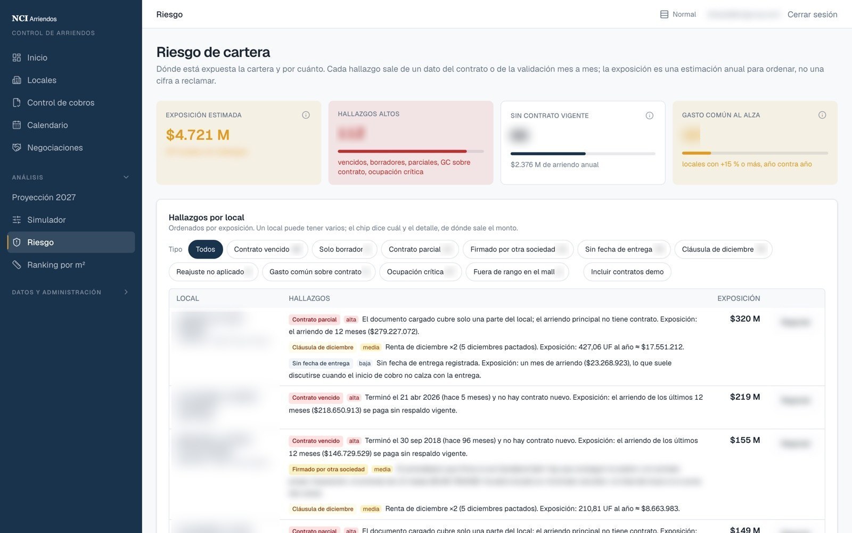Click the EXPOSICIÓN column header
Image resolution: width=852 pixels, height=533 pixels.
(739, 298)
